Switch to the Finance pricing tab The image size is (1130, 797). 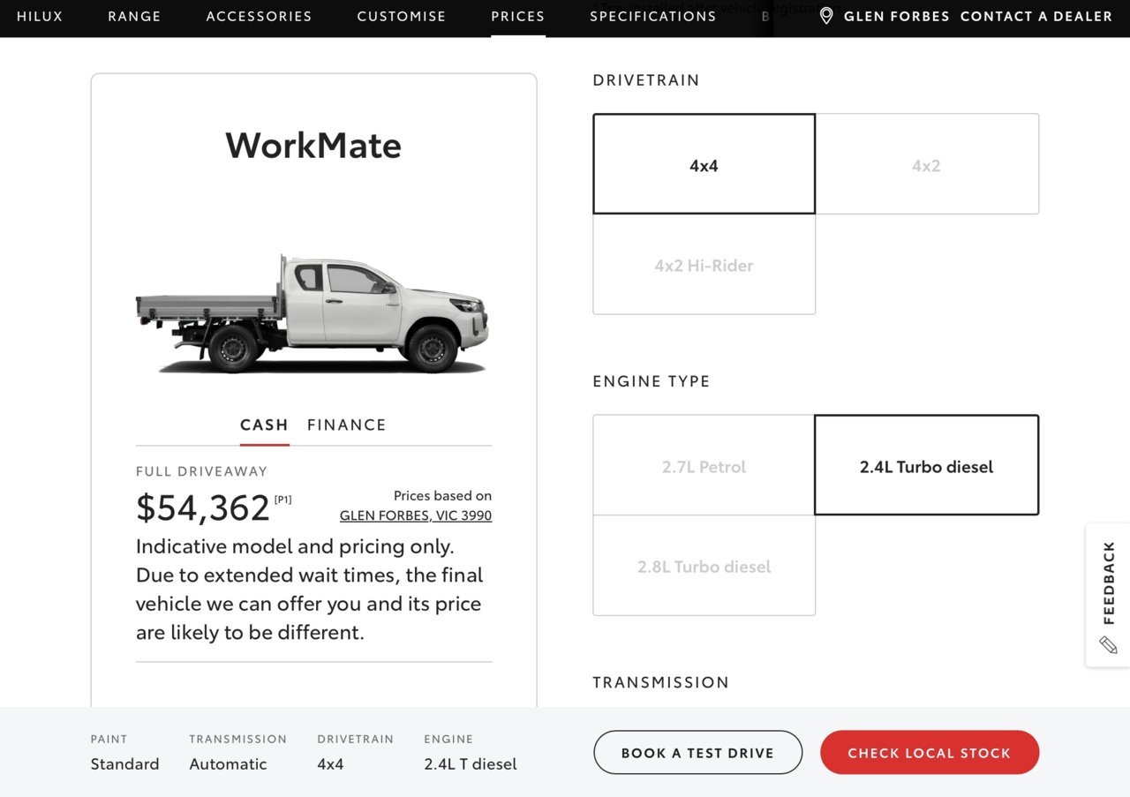[x=347, y=425]
